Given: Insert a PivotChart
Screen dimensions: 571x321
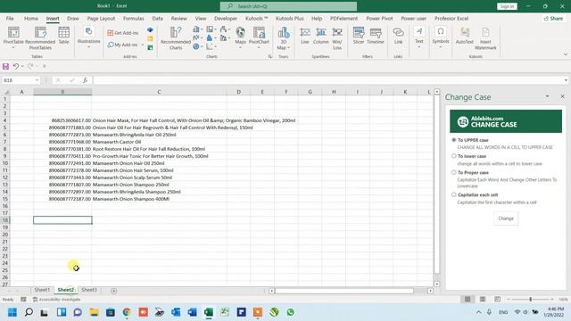Looking at the screenshot, I should [x=259, y=37].
